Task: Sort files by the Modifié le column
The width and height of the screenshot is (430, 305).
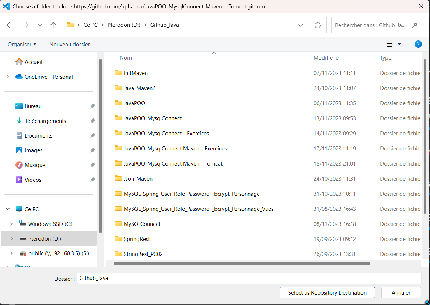Action: 326,58
